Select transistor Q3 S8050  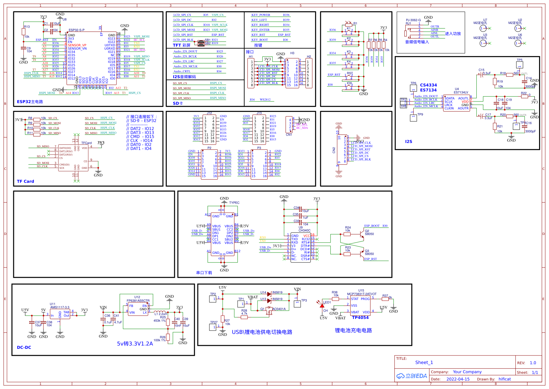(361, 253)
